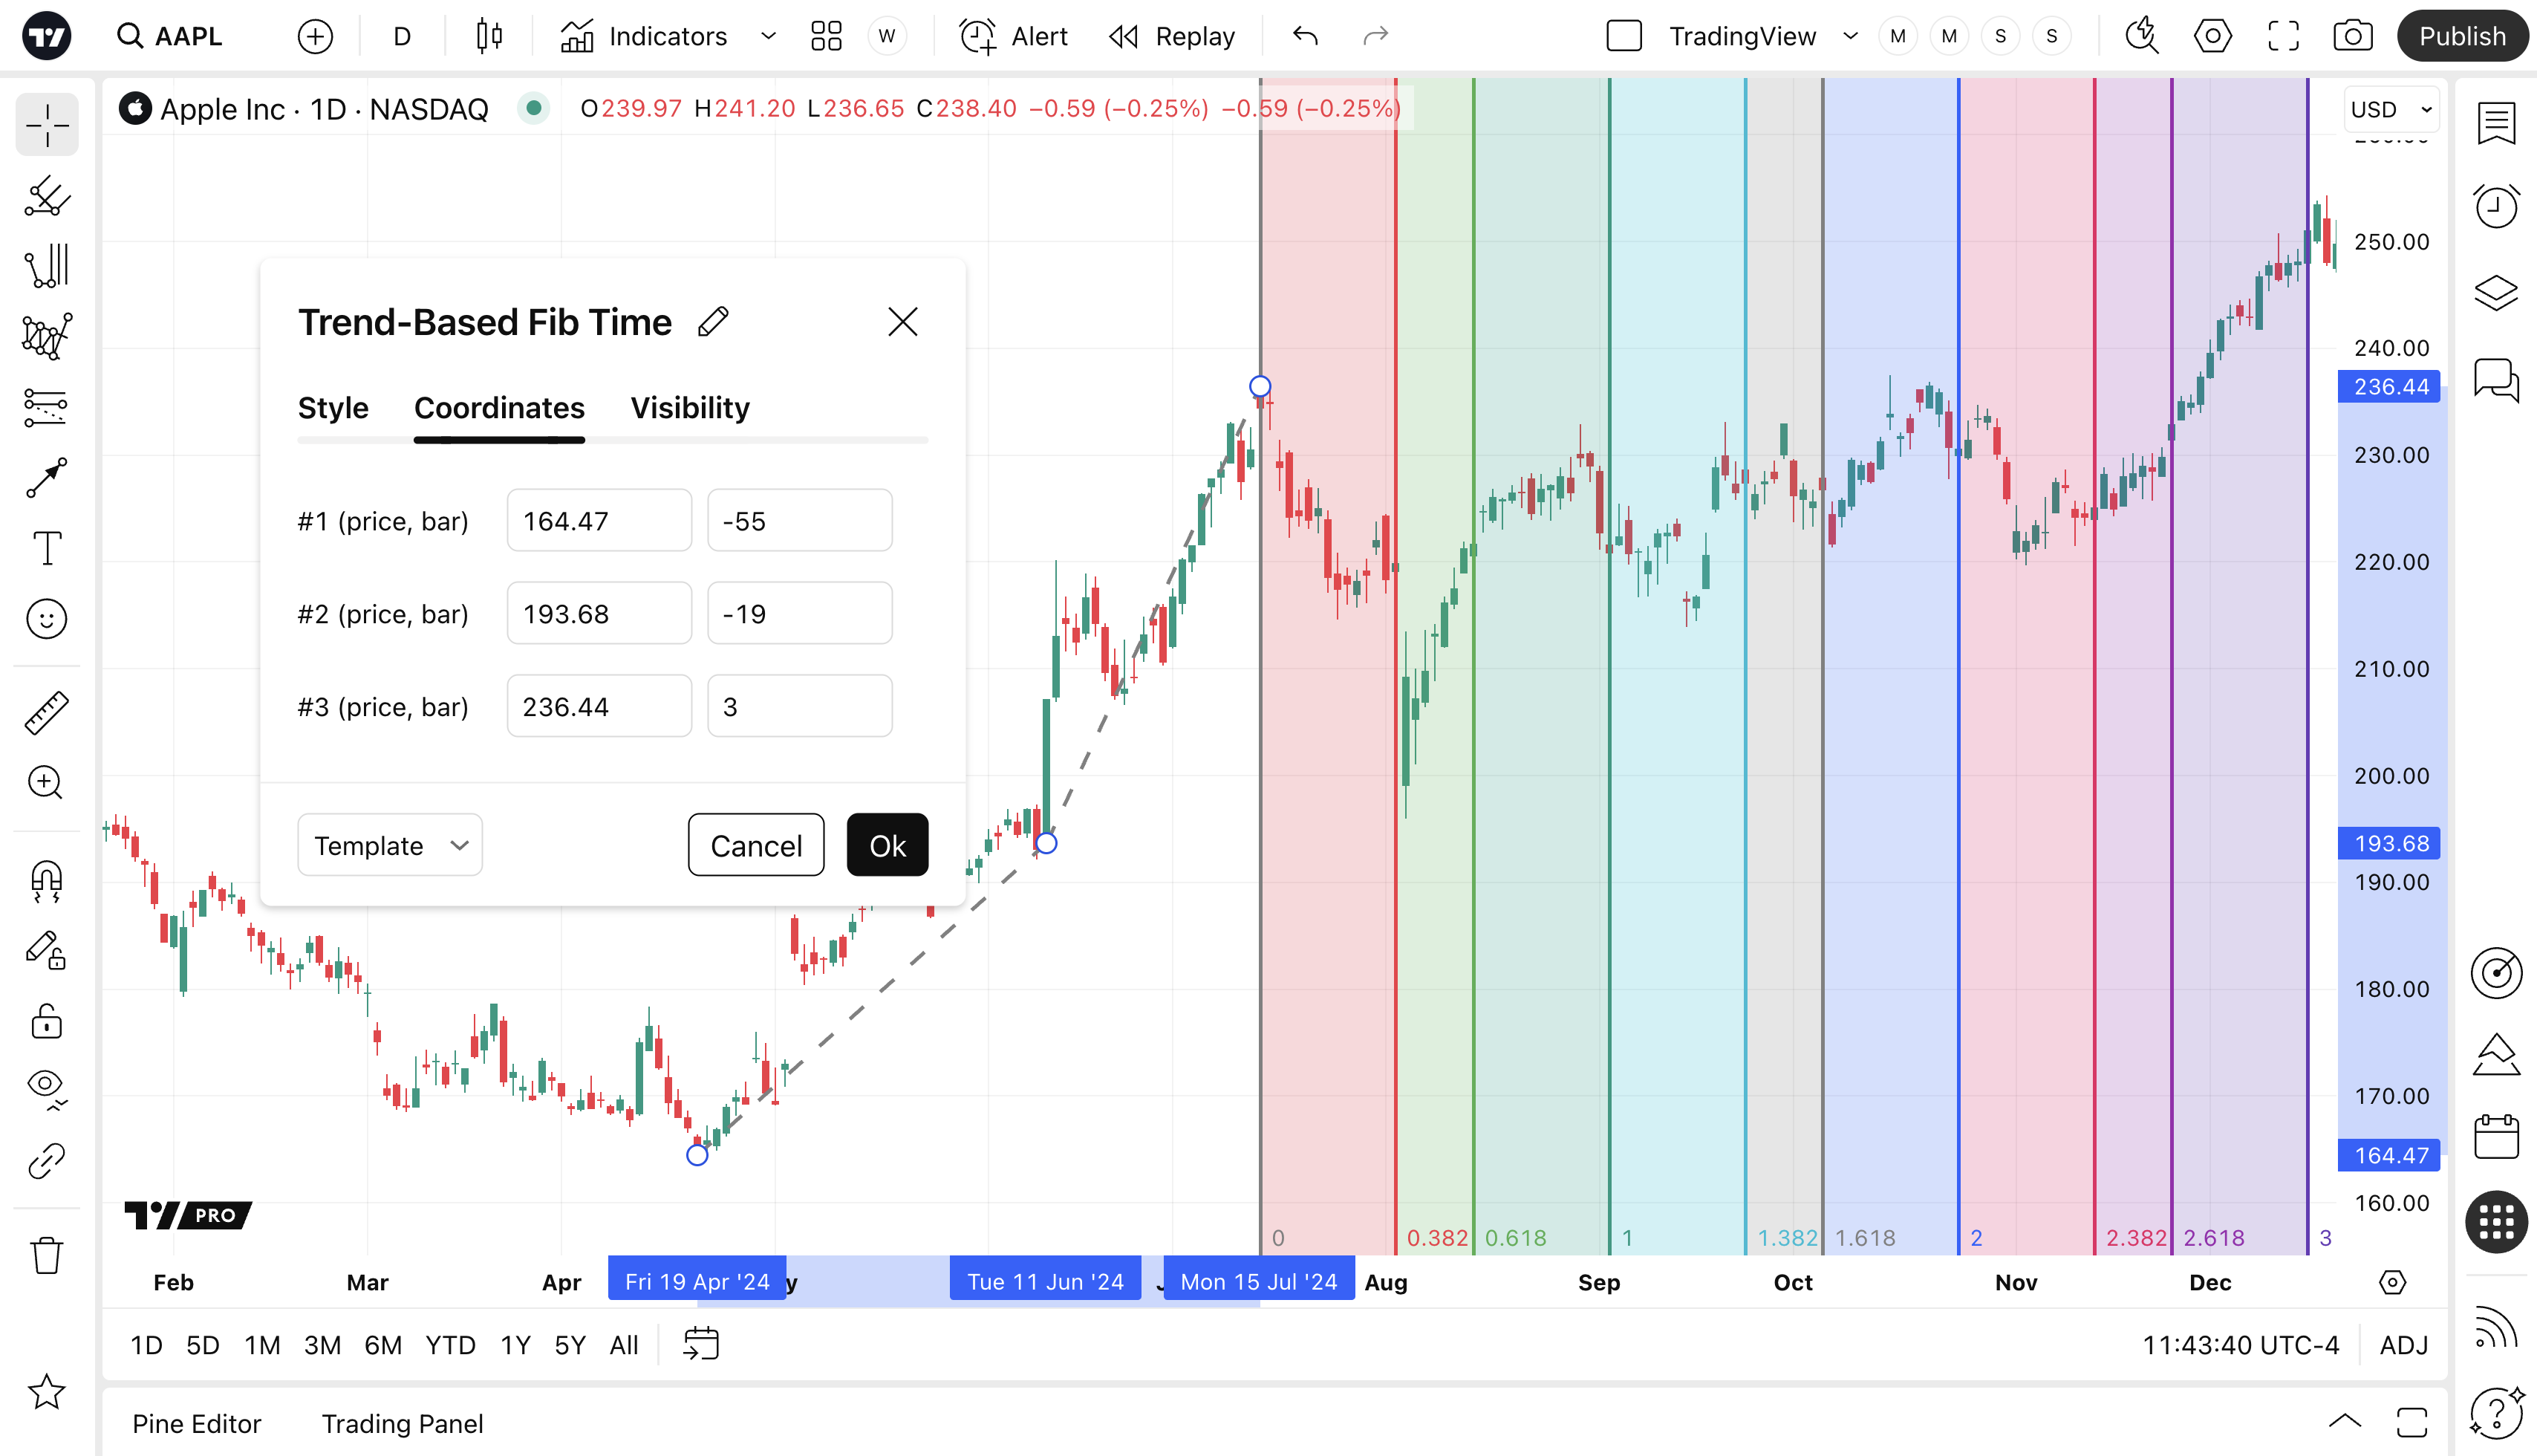The width and height of the screenshot is (2537, 1456).
Task: Click the trash Remove objects icon
Action: click(x=46, y=1255)
